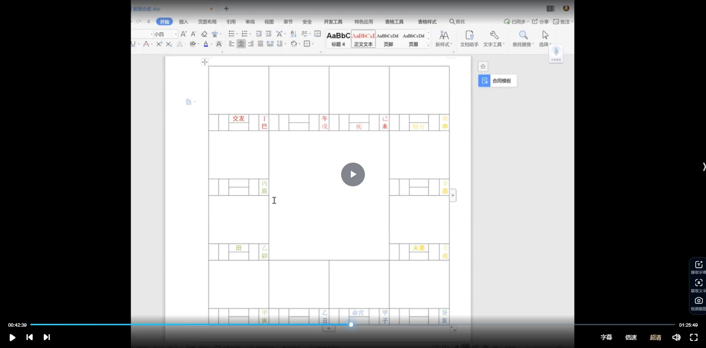Open the font color dropdown arrow

point(211,44)
